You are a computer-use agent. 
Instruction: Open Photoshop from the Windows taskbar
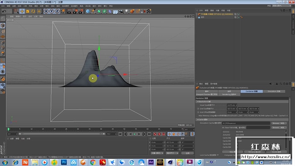(x=64, y=162)
